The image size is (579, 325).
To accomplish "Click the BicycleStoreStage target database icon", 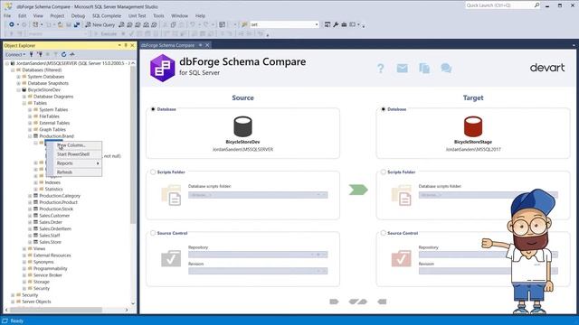I will [473, 126].
